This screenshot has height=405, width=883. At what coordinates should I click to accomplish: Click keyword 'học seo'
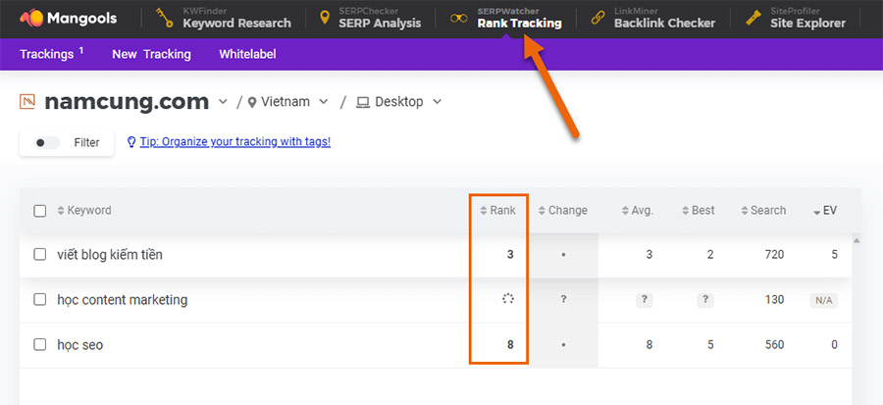pos(80,345)
